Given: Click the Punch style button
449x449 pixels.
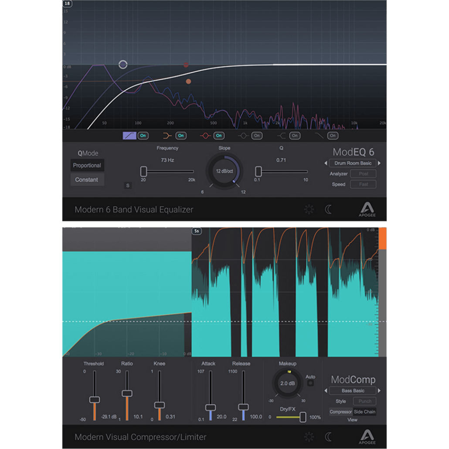Looking at the screenshot, I should (x=364, y=401).
